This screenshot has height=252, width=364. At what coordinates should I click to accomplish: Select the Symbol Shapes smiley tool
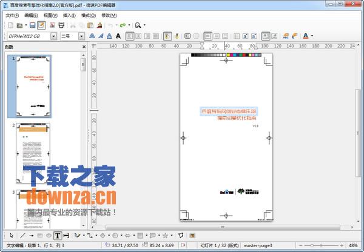pyautogui.click(x=115, y=236)
